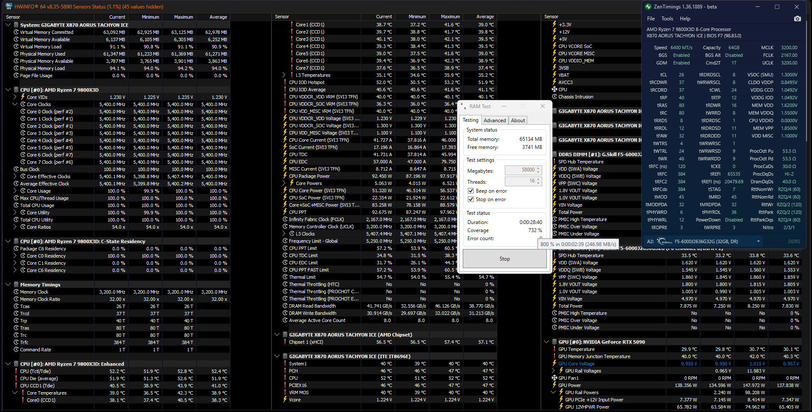
Task: Switch to the Advanced tab in RAM Test
Action: pyautogui.click(x=495, y=121)
